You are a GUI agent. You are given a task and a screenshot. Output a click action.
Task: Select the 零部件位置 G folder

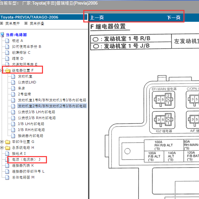tap(23, 142)
